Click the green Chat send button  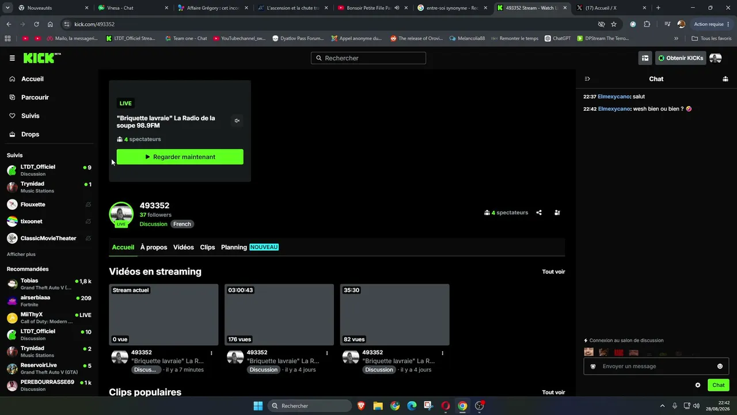(x=719, y=385)
